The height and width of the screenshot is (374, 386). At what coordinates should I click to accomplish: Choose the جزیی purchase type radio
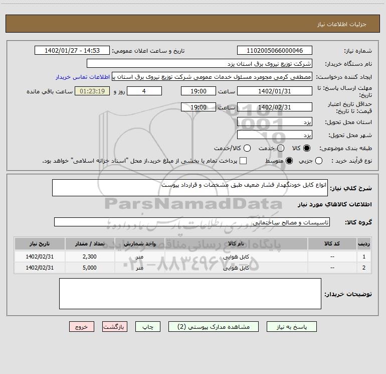pos(318,161)
